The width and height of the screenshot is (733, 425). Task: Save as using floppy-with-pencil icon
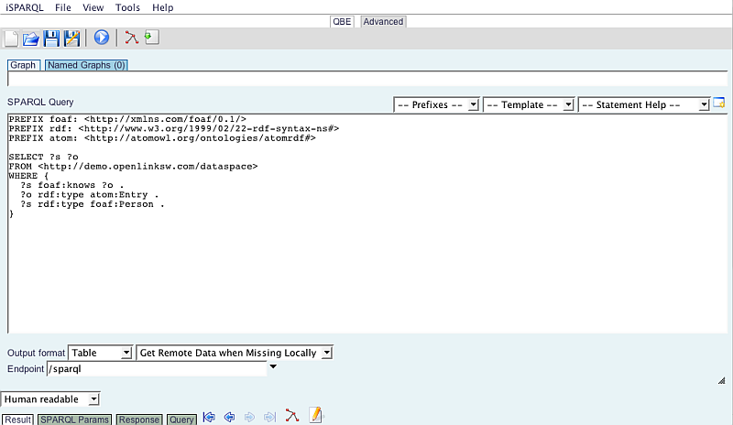pos(72,38)
